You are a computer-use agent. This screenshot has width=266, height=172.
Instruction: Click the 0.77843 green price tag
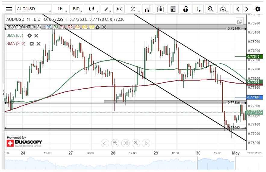[255, 56]
